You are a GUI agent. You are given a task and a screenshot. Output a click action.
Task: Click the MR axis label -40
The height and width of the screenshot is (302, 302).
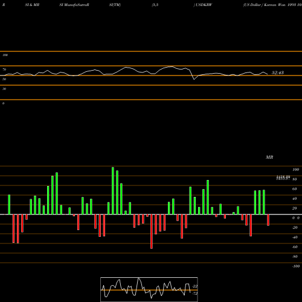pos(295,237)
